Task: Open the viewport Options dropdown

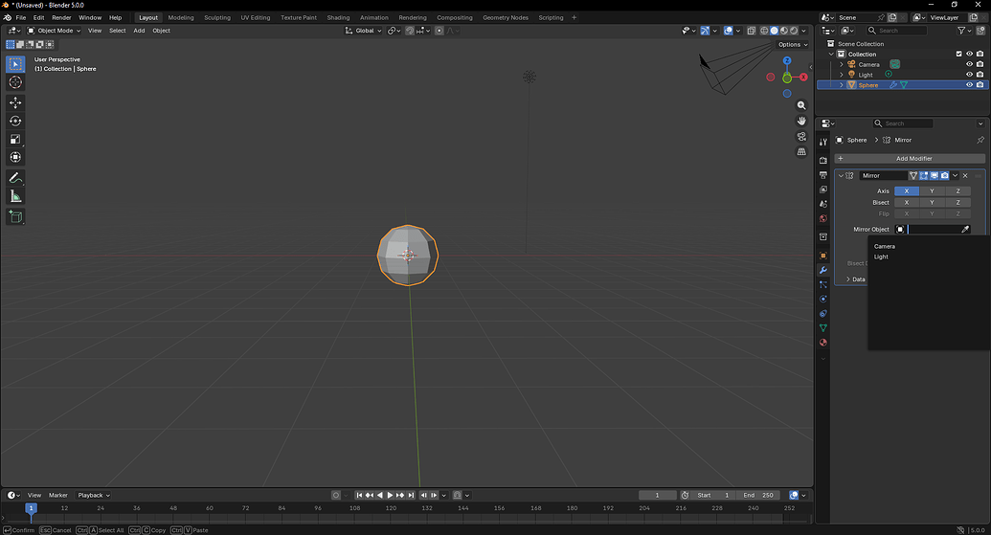Action: 793,44
